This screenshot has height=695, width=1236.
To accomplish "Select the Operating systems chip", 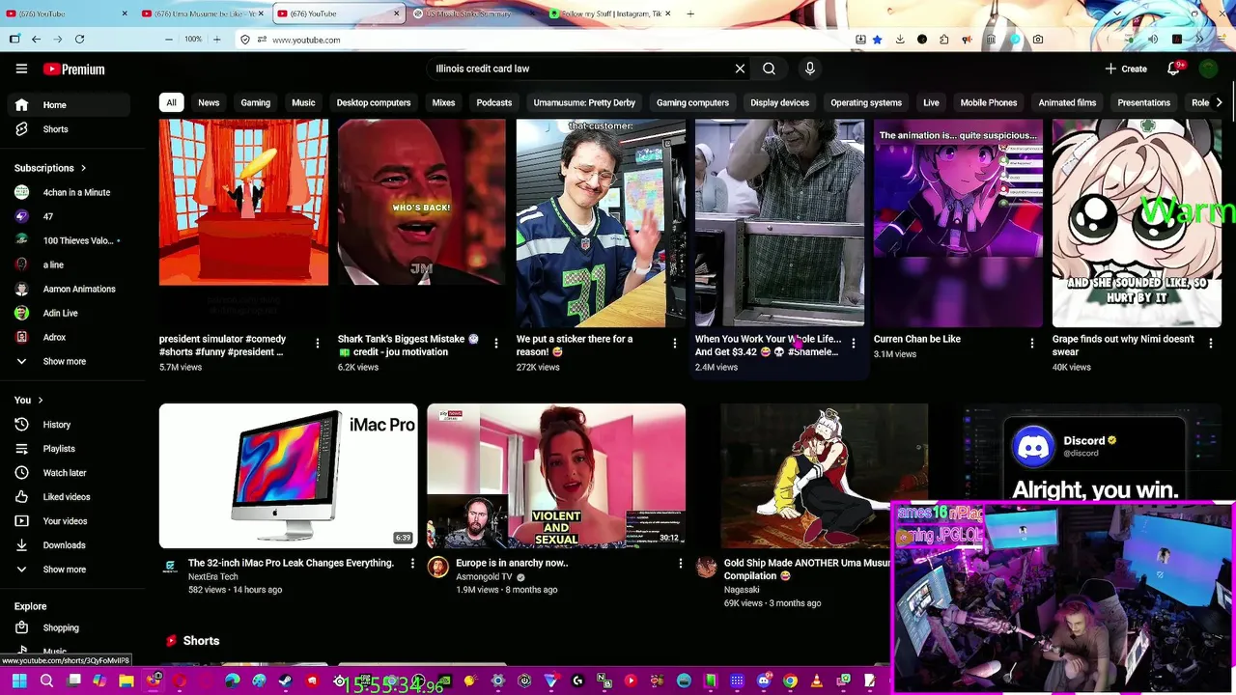I will click(x=866, y=102).
